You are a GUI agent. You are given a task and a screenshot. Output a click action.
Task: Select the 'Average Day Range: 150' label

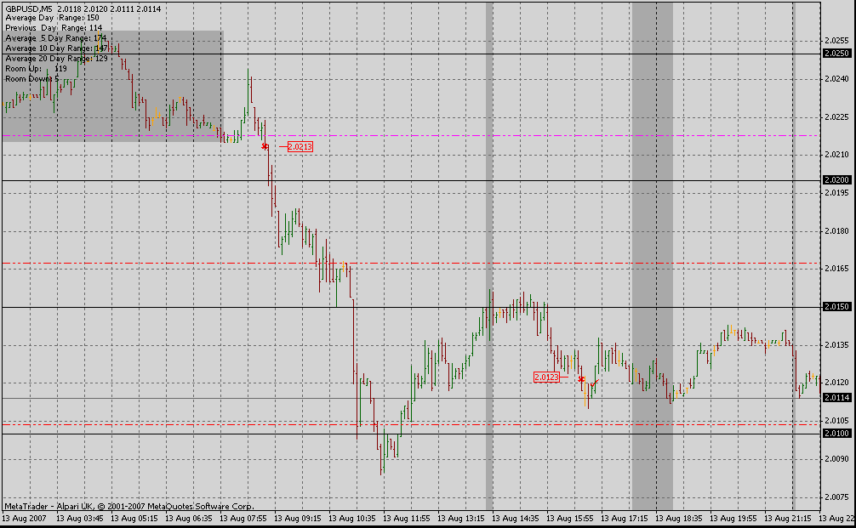coord(53,18)
